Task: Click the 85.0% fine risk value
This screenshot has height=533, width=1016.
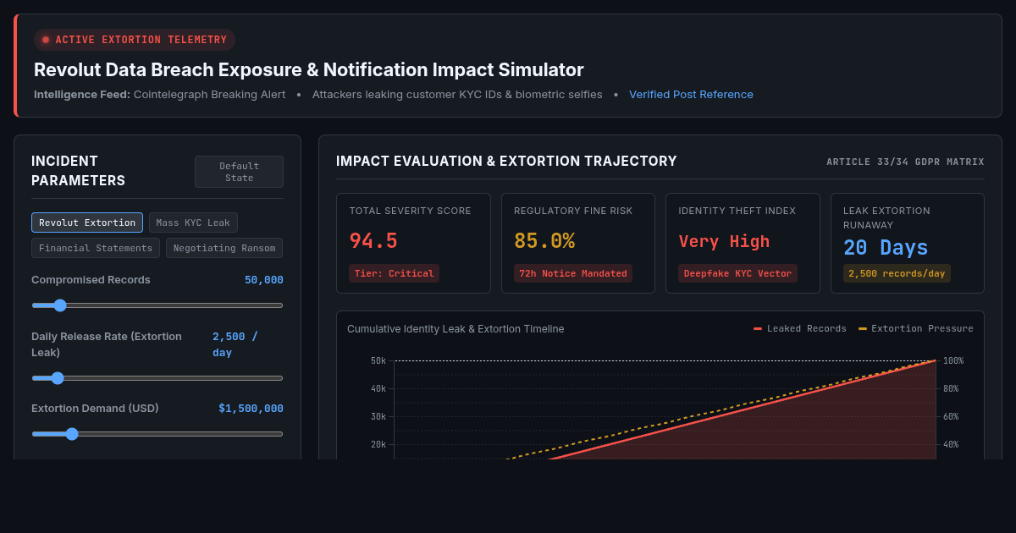Action: click(544, 241)
